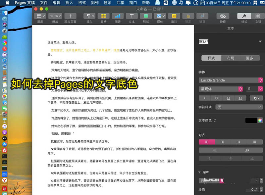265x195 pixels.
Task: Increase paragraph indent
Action: [247, 150]
